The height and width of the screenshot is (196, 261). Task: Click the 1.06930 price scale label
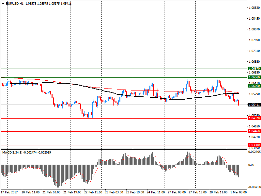click(254, 62)
